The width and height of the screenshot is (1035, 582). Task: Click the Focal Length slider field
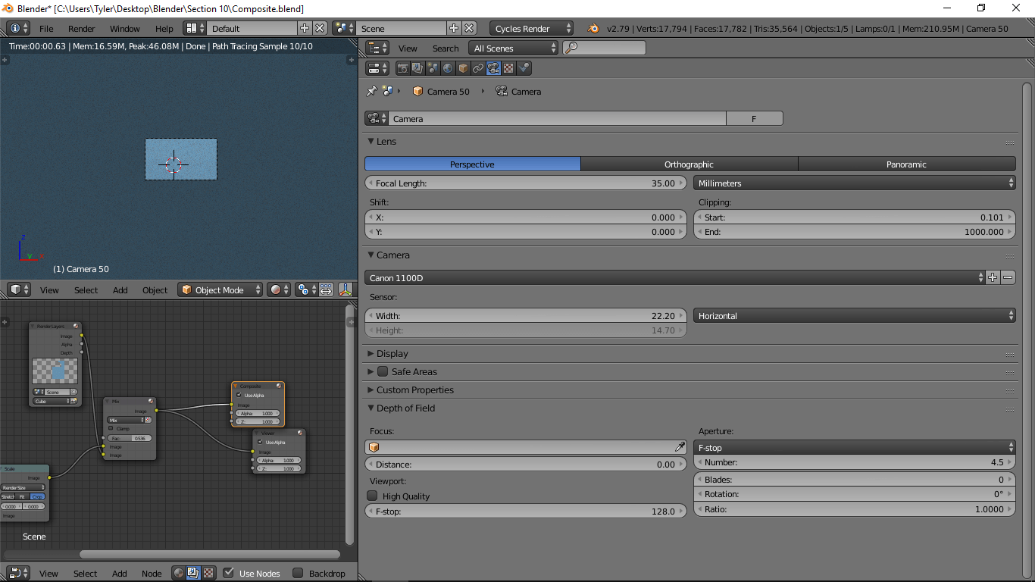[x=525, y=183]
